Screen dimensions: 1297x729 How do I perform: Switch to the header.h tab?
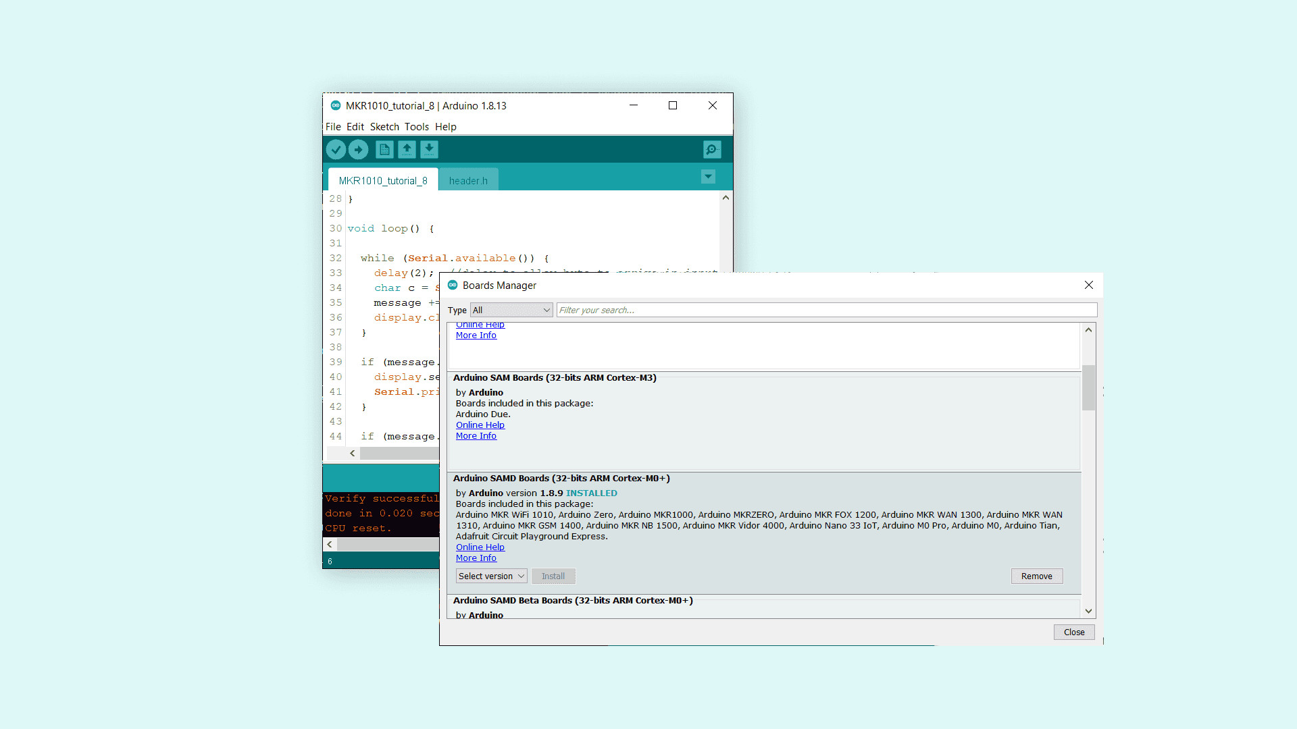(x=468, y=181)
